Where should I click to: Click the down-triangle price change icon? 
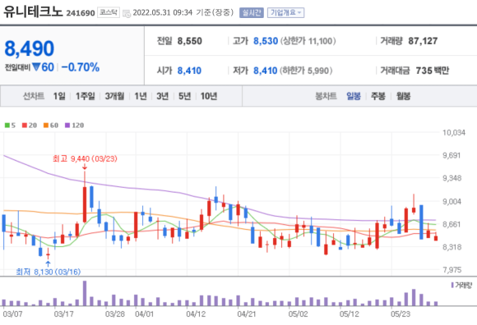click(x=36, y=66)
